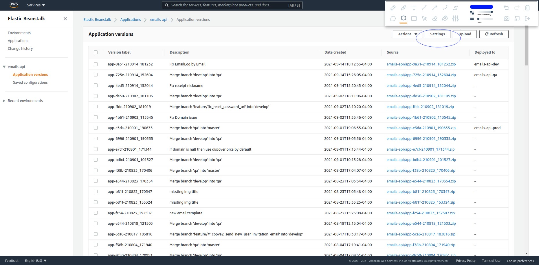Select the eraser tool

click(x=434, y=19)
